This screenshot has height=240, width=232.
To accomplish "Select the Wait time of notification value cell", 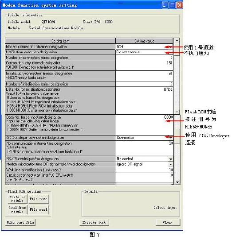I will (x=145, y=170).
